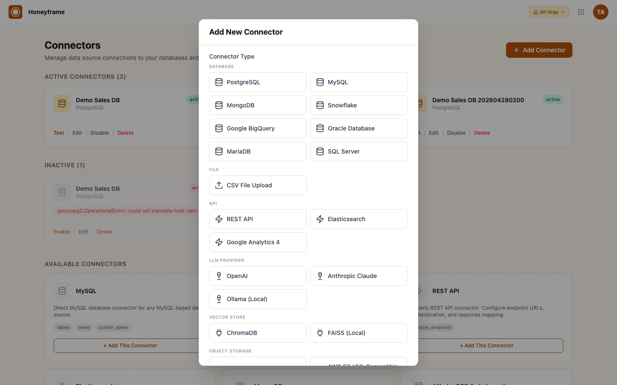Viewport: 617px width, 385px height.
Task: Open the apps grid icon in header
Action: pos(581,12)
